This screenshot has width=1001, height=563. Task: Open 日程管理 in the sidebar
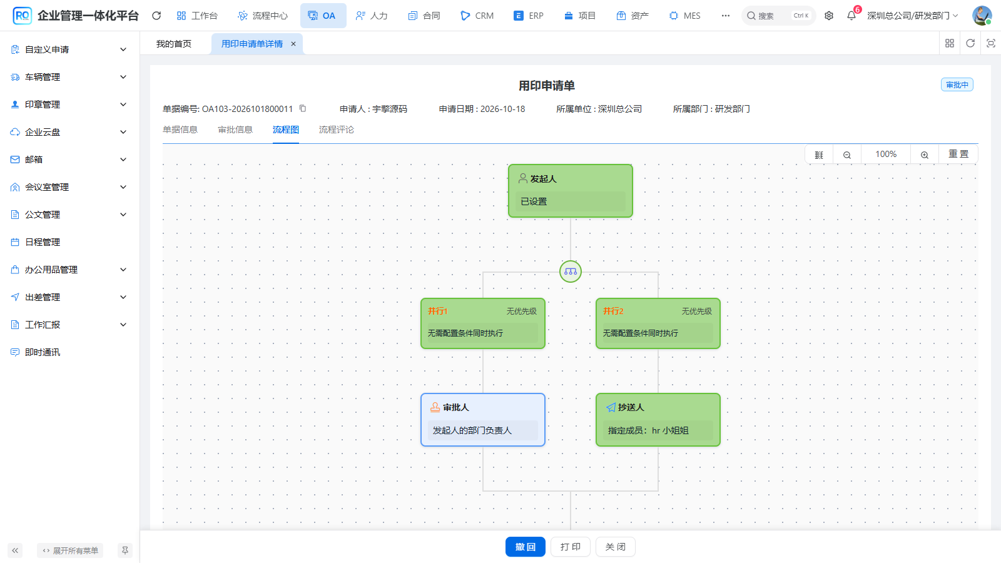(x=70, y=242)
